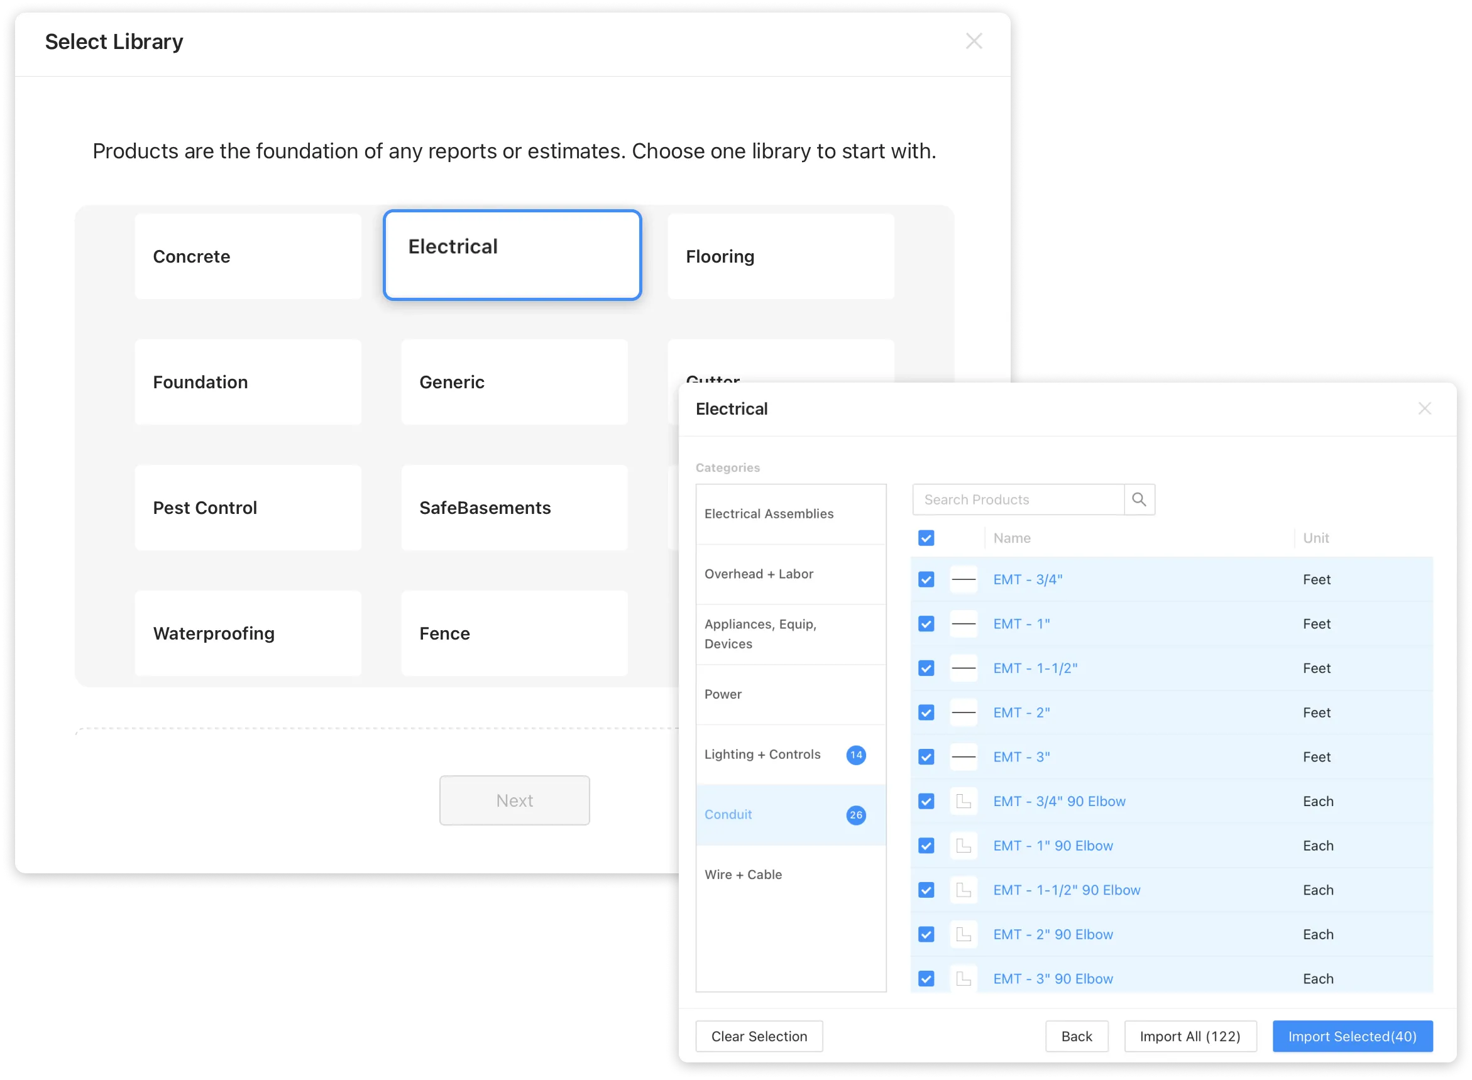Click the line icon beside EMT - 2"

pos(964,712)
